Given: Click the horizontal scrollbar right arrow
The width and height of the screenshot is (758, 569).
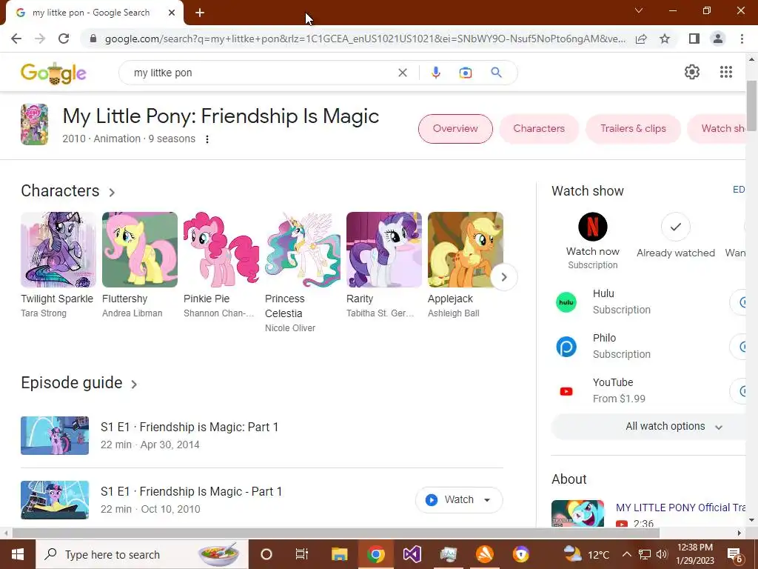Looking at the screenshot, I should [739, 533].
